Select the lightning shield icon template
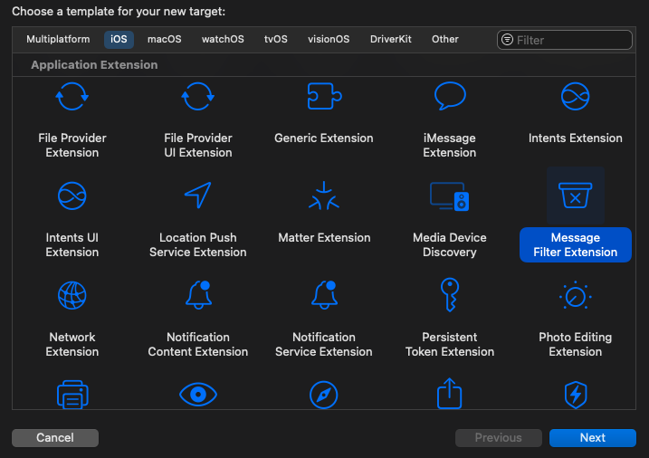 click(x=576, y=395)
